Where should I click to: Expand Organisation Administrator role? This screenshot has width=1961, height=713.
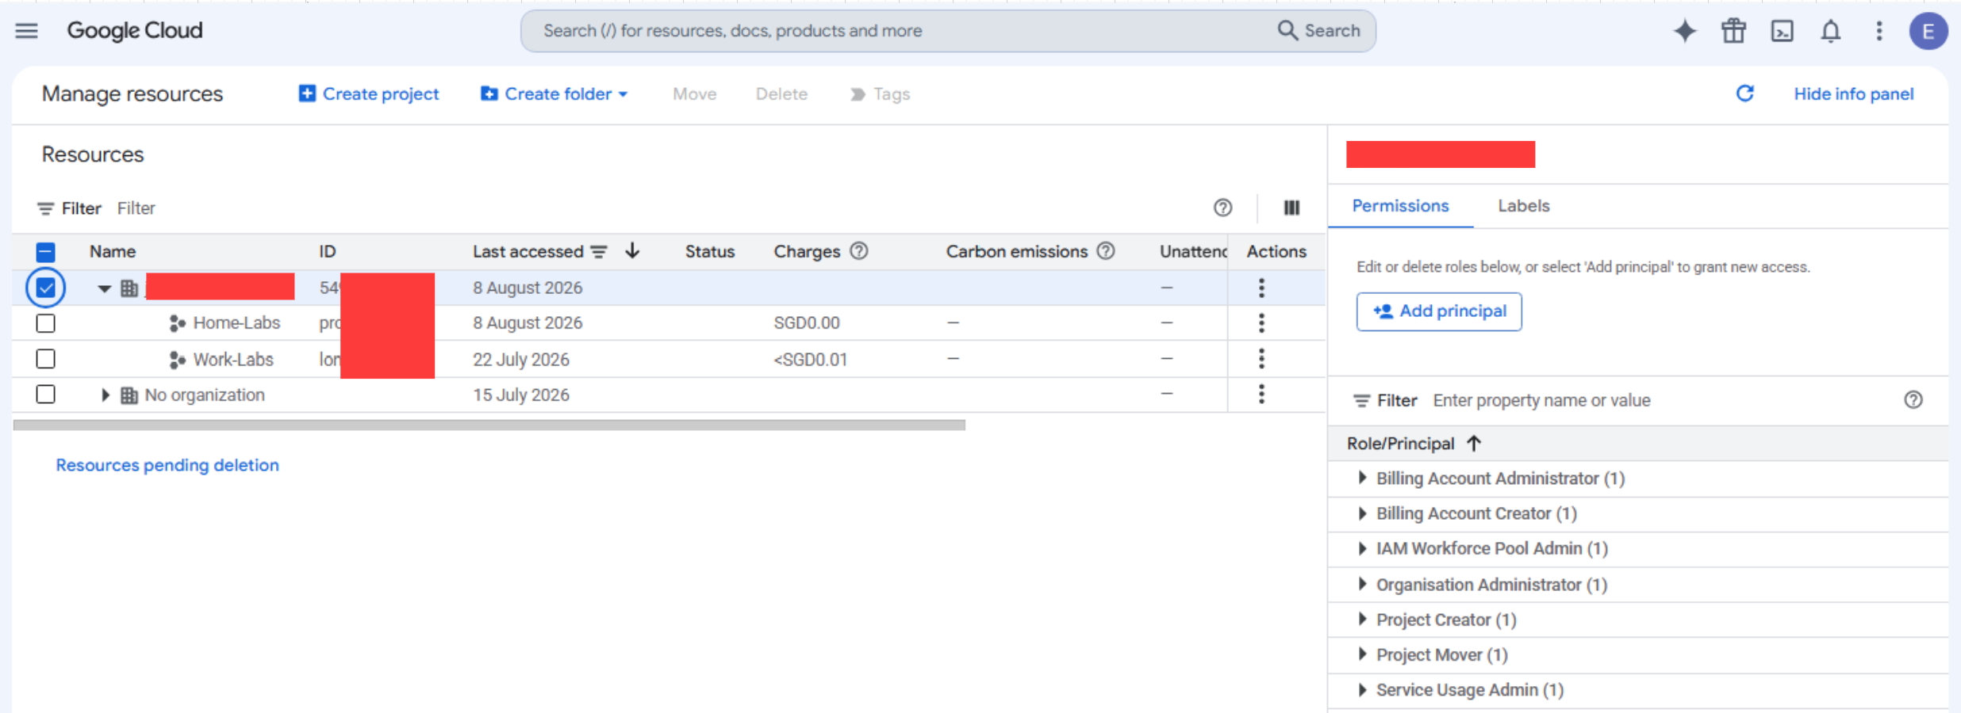(x=1362, y=584)
